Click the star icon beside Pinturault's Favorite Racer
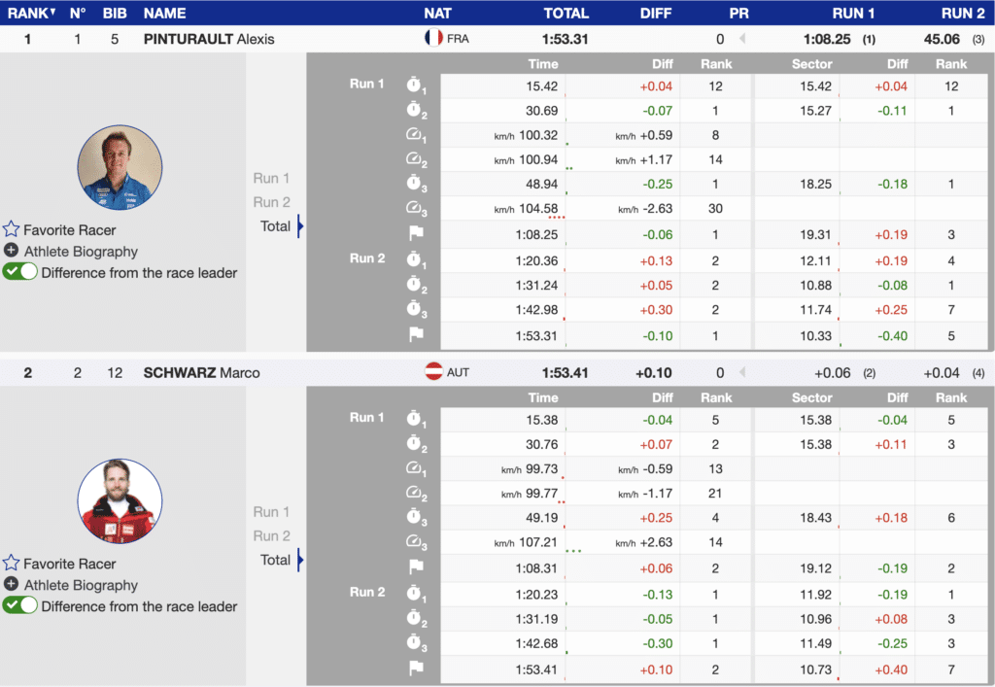The image size is (995, 687). click(x=11, y=230)
